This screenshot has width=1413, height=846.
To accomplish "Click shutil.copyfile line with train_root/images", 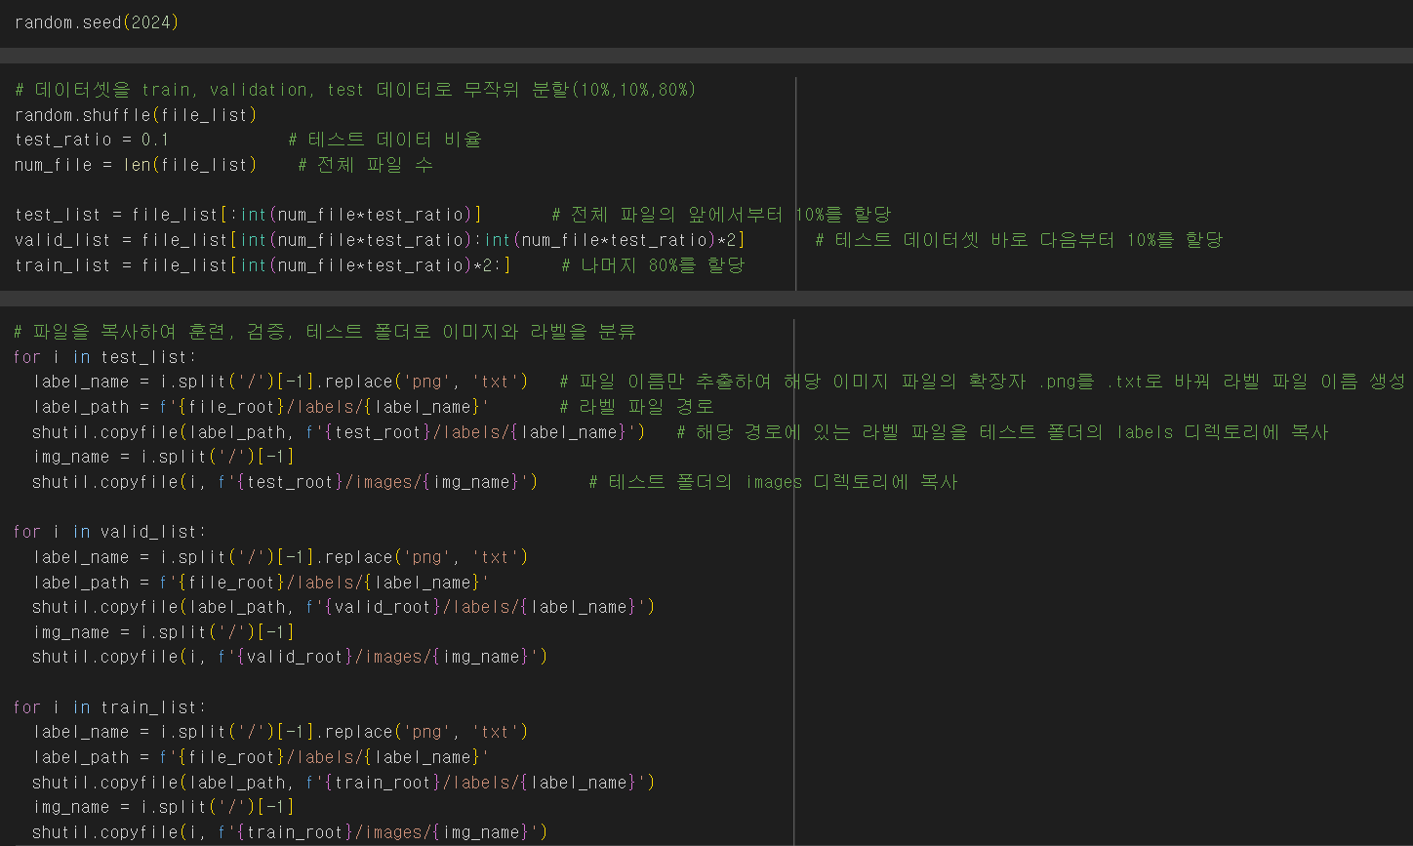I will [x=290, y=831].
